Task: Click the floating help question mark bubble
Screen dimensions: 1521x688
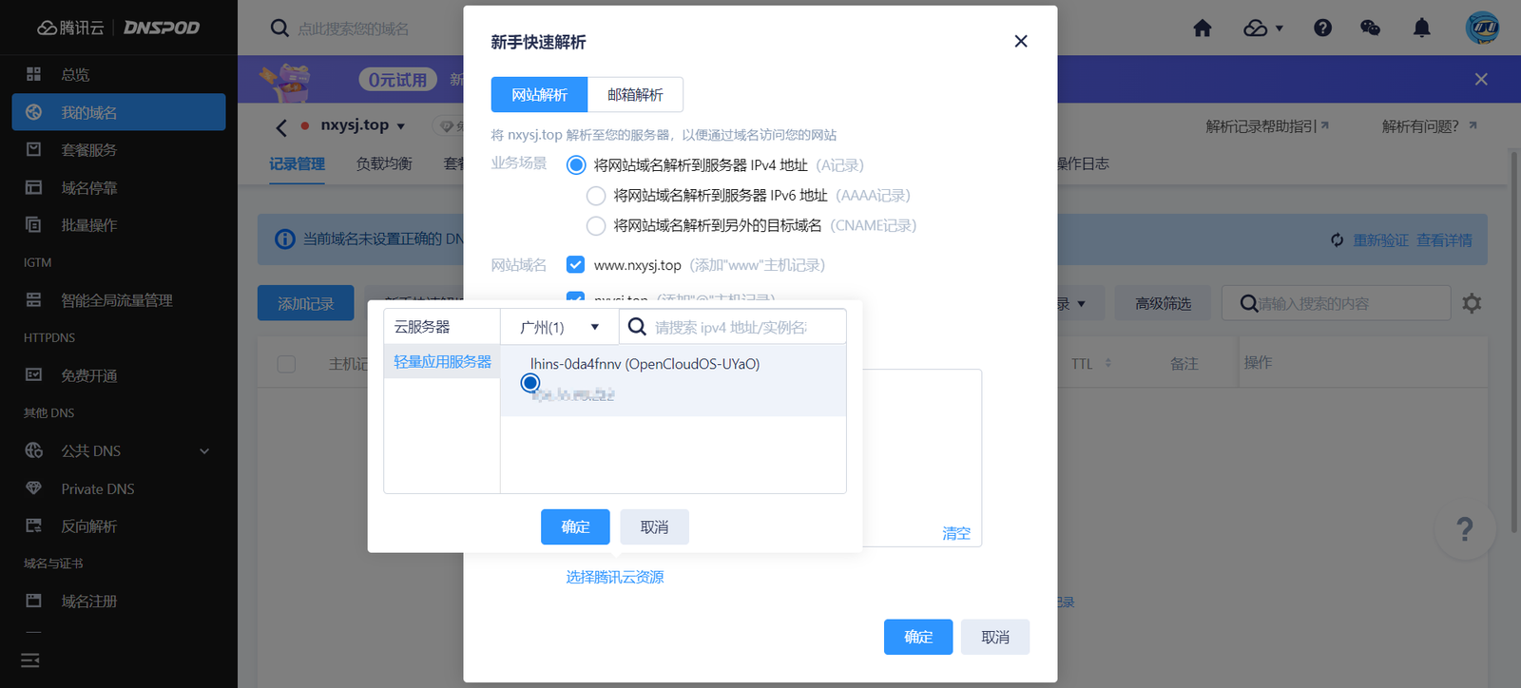Action: click(x=1465, y=528)
